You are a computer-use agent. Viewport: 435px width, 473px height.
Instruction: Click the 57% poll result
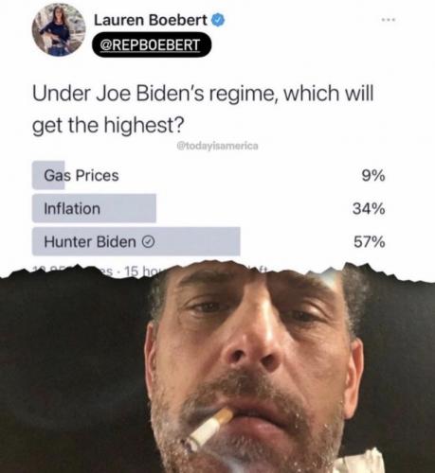pyautogui.click(x=370, y=242)
